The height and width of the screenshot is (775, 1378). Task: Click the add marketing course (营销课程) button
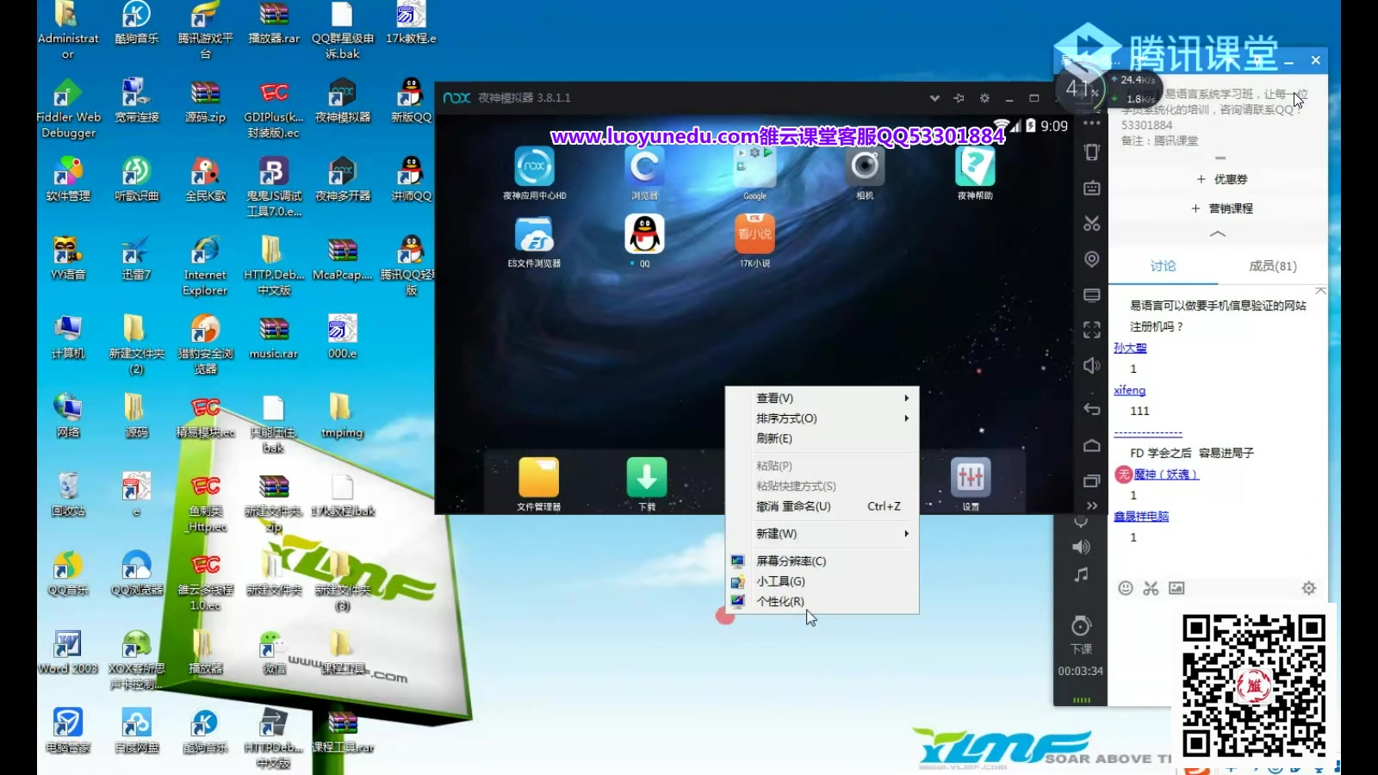(x=1221, y=208)
